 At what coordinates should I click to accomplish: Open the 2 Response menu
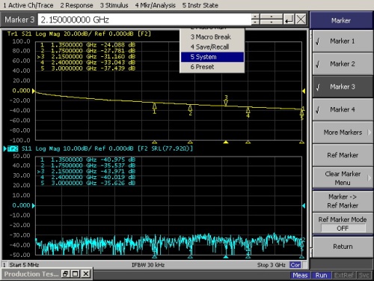pyautogui.click(x=76, y=5)
